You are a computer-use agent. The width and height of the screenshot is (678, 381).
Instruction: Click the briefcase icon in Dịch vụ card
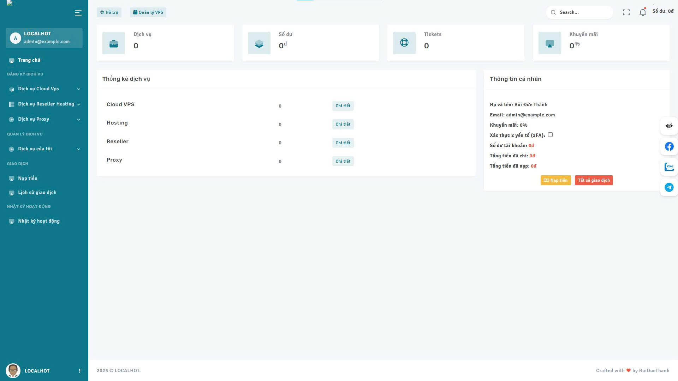114,43
